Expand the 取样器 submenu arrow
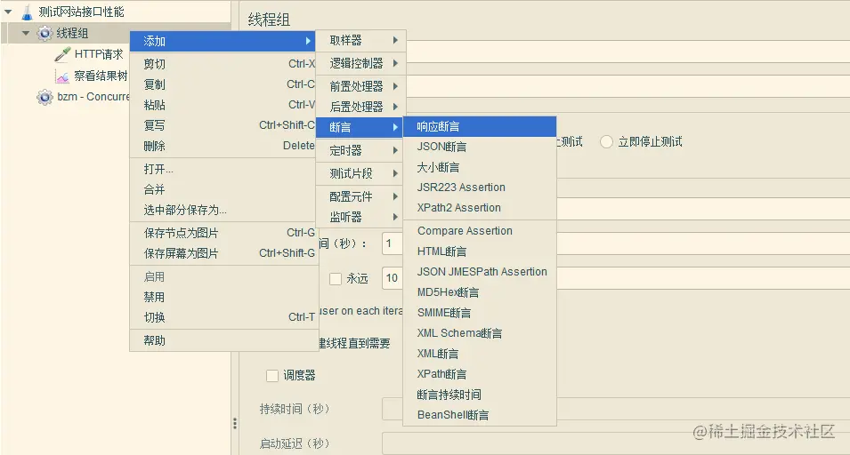850x455 pixels. pyautogui.click(x=395, y=40)
